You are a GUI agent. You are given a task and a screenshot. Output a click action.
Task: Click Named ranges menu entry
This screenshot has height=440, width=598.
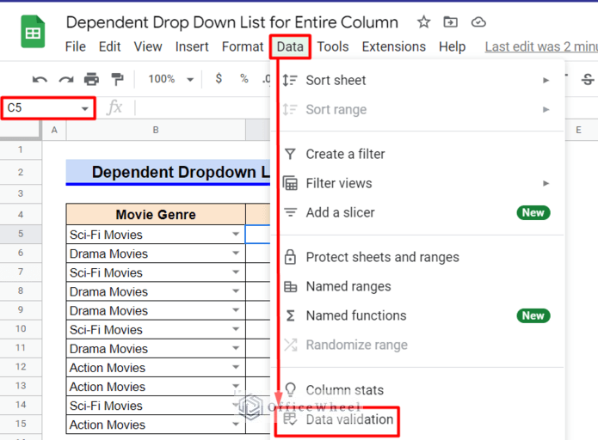348,286
